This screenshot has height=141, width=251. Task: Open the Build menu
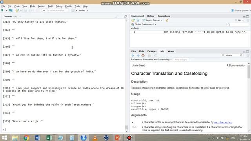tap(51, 6)
